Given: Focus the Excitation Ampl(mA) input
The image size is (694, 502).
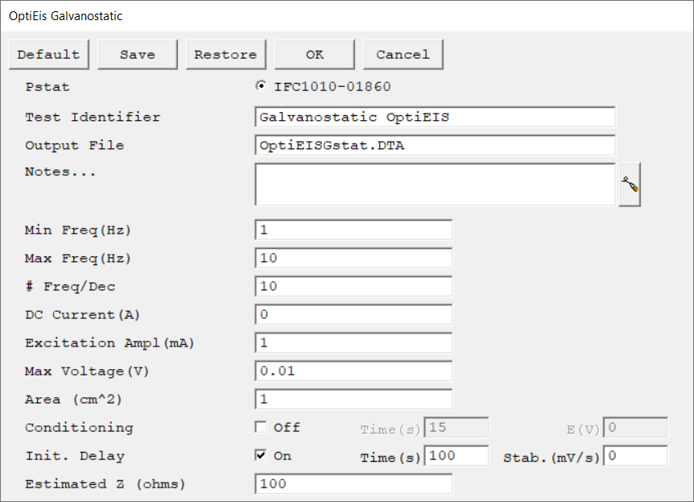Looking at the screenshot, I should coord(353,342).
